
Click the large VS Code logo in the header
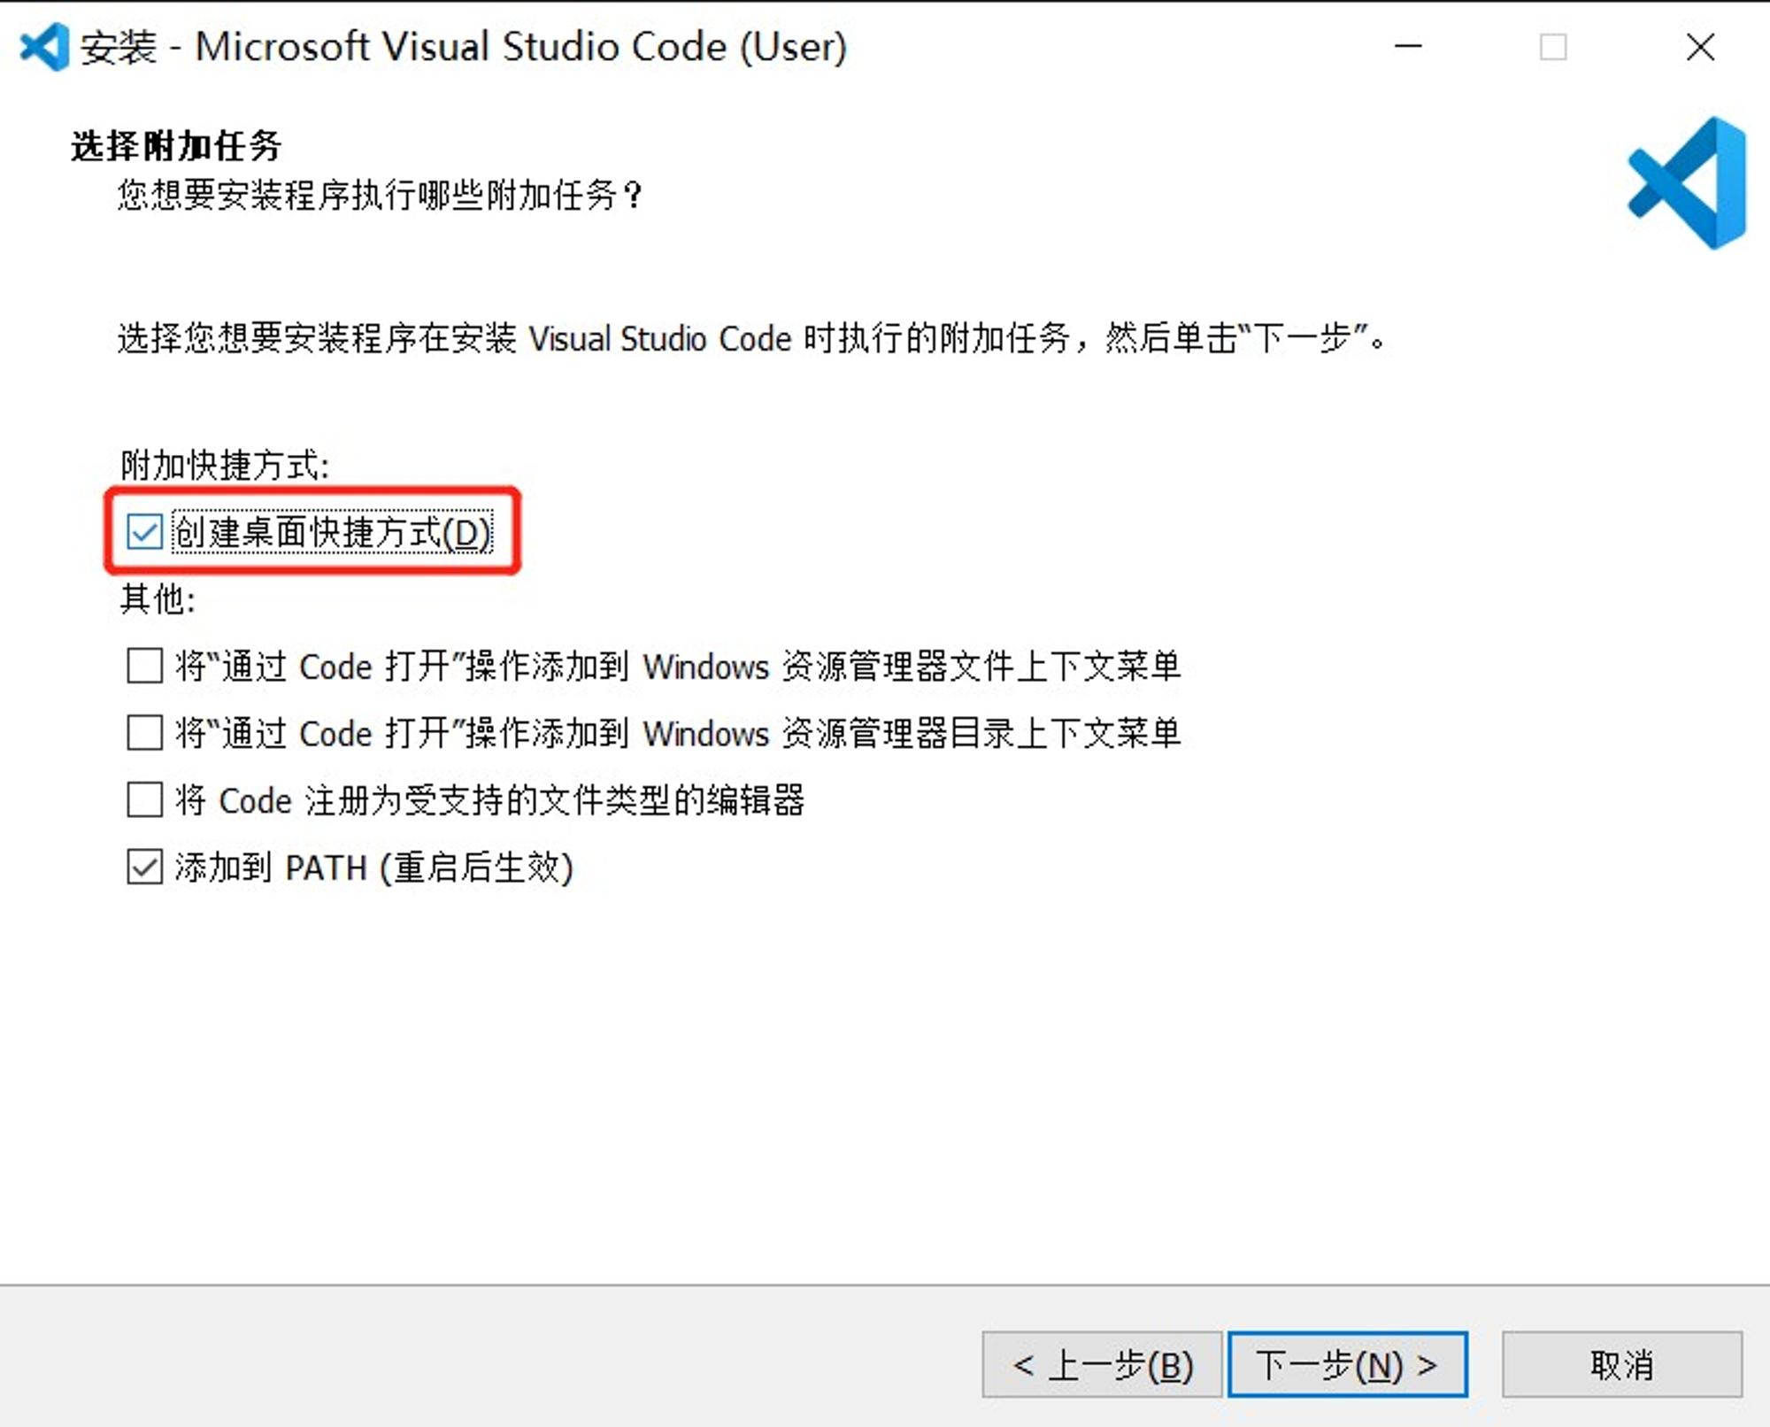tap(1687, 182)
